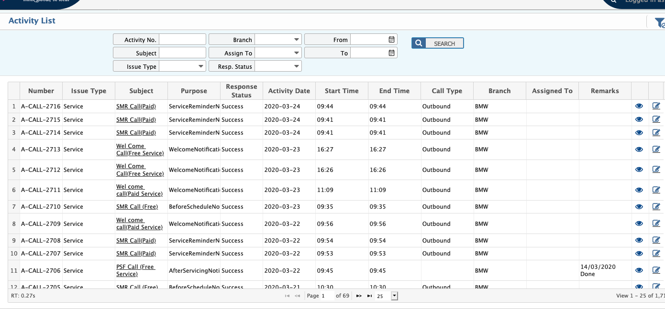Edit activity A-CALL-2716 using its pencil icon
The width and height of the screenshot is (665, 309).
coord(656,106)
